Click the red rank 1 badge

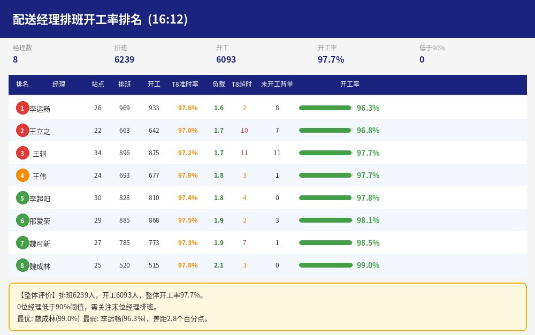tap(22, 108)
